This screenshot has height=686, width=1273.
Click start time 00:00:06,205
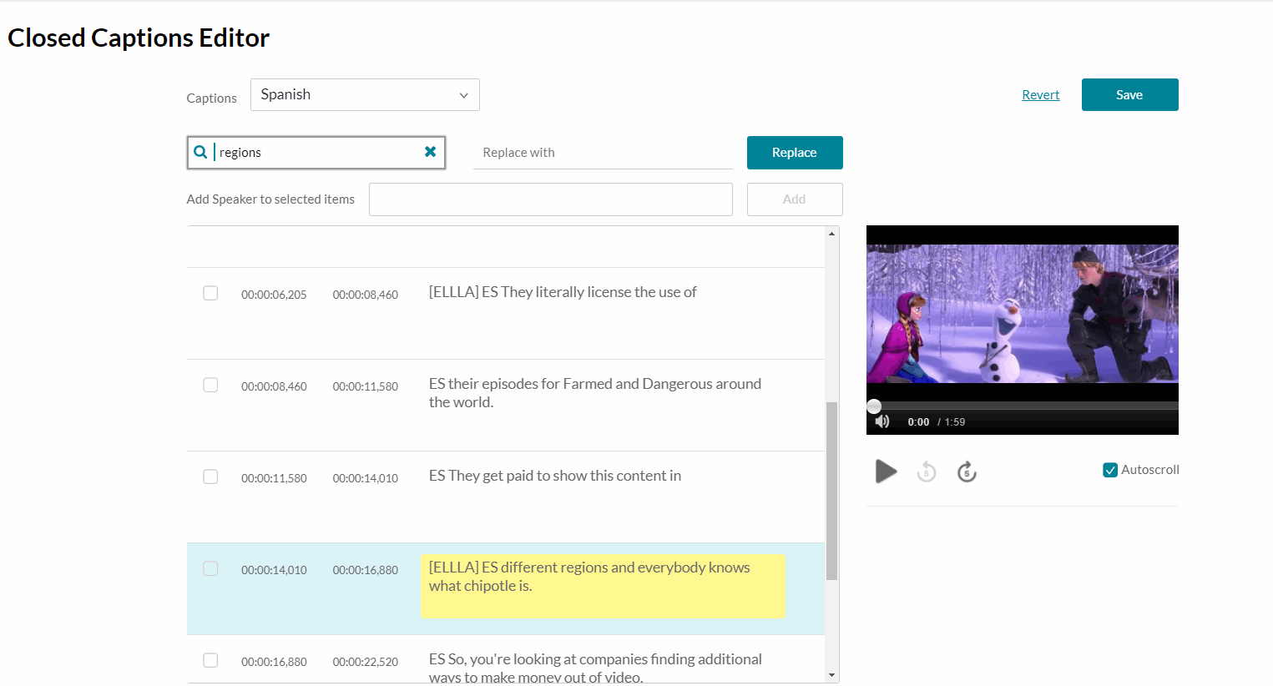pyautogui.click(x=274, y=295)
